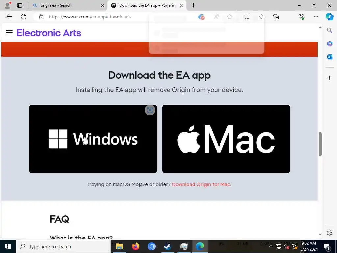This screenshot has height=253, width=337.
Task: Open Copilot in the sidebar
Action: tap(330, 17)
